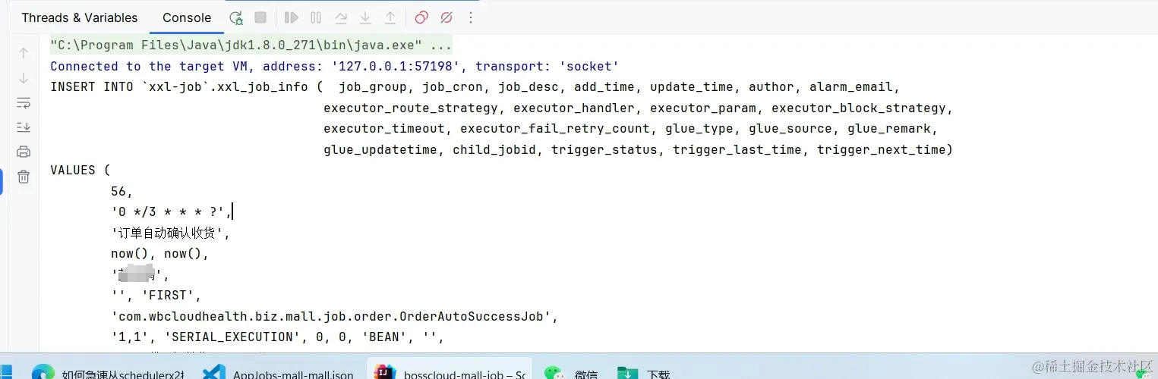Screen dimensions: 1158x379
Task: Click 'executor_route_strategy' in the SQL
Action: [411, 108]
